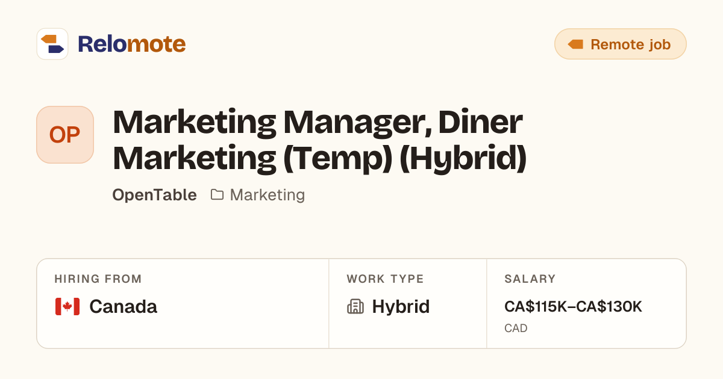This screenshot has width=723, height=379.
Task: Open the Marketing category label
Action: point(268,195)
